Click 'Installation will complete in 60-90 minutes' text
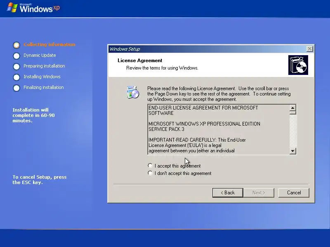Screen dimensions: 330x247 point(34,115)
